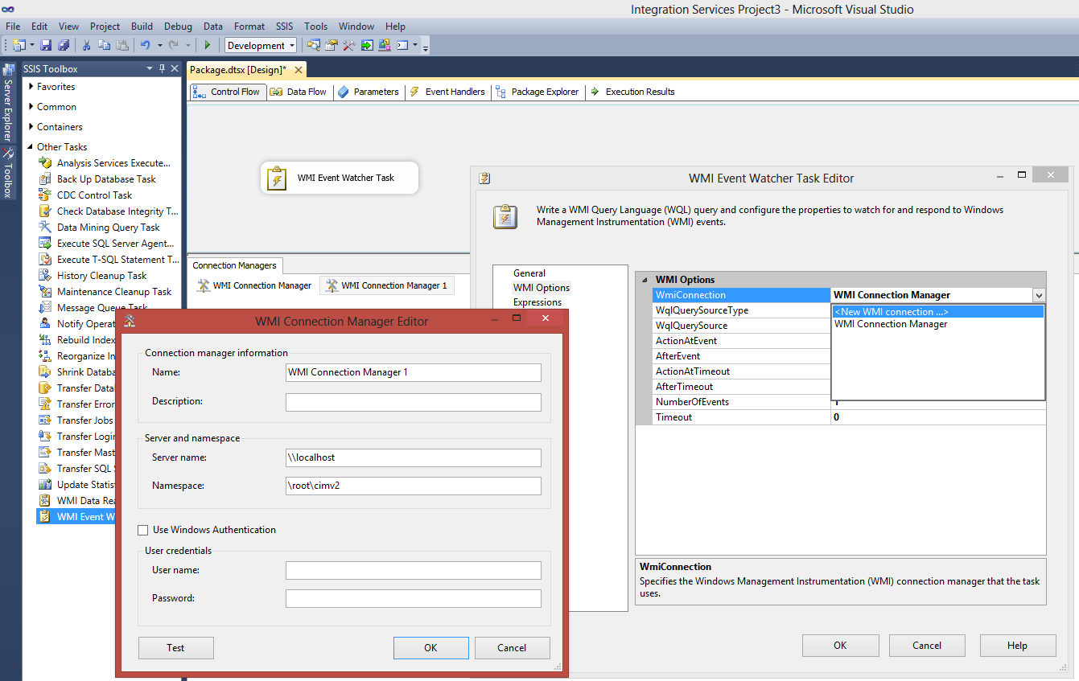Select first WMI Connection Manager item
This screenshot has height=681, width=1079.
pos(254,285)
